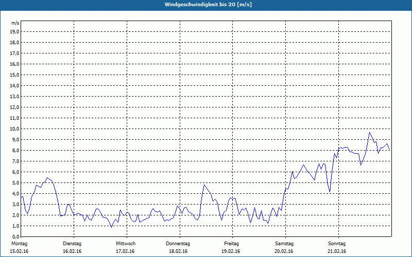Select the 2,0 y-axis label

[x=15, y=215]
